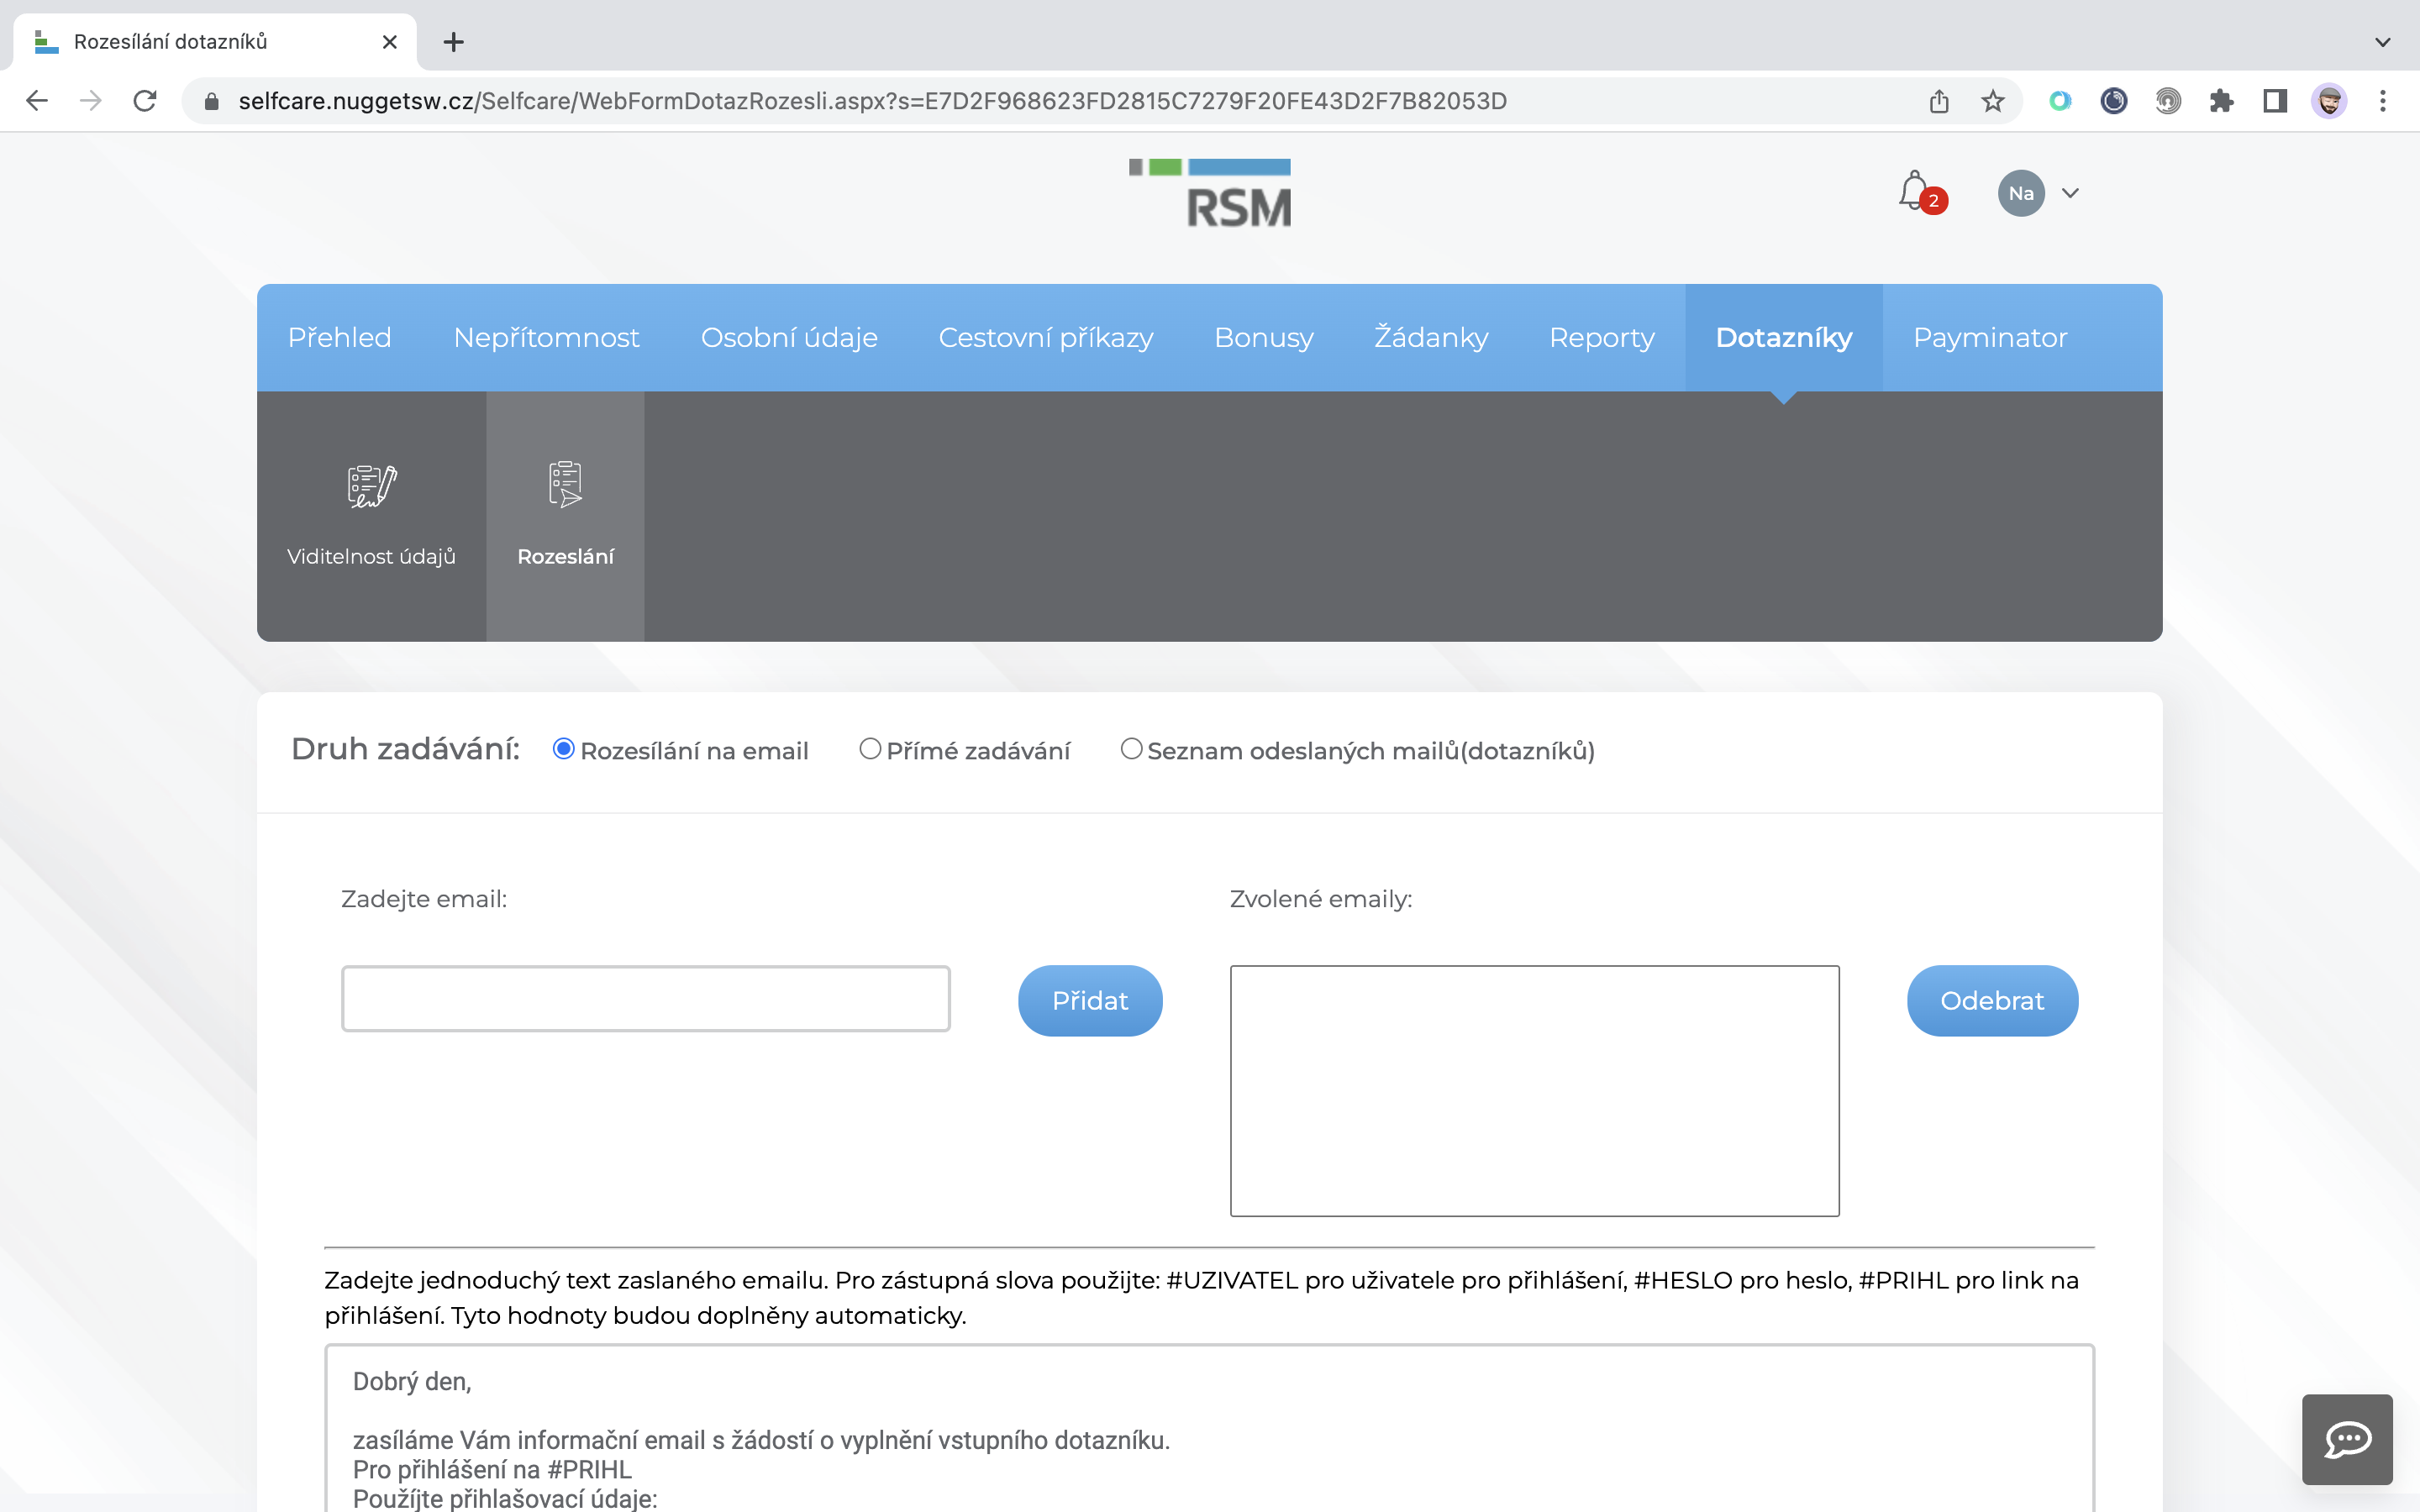
Task: Switch to the Přehled tab
Action: coord(340,338)
